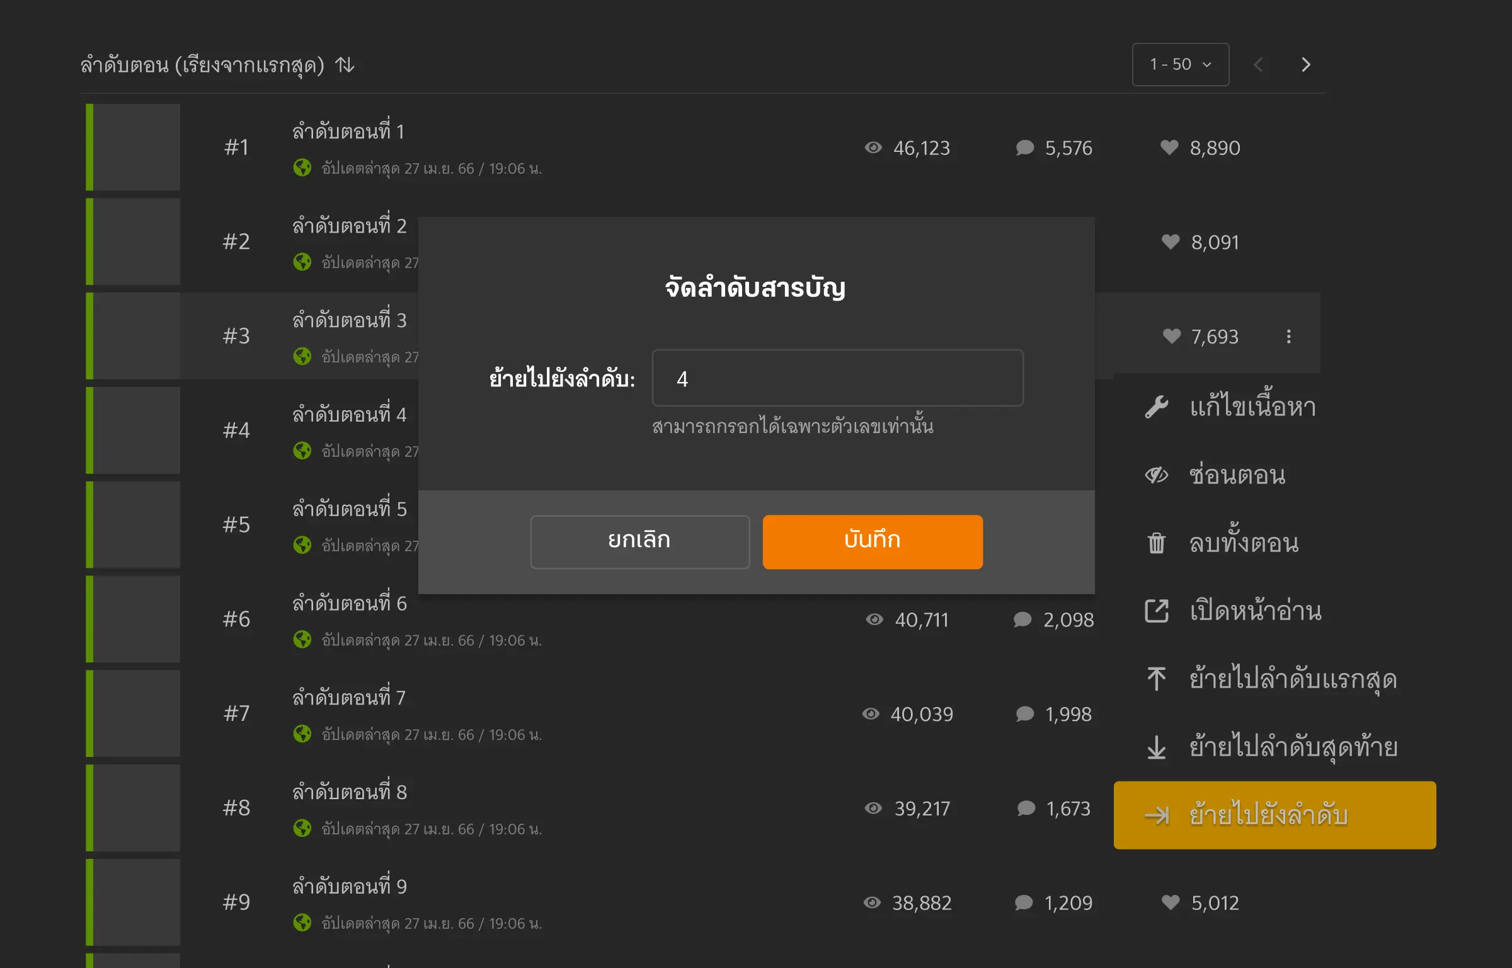Open chapter title ลำดับตอนที่ 1

tap(348, 130)
